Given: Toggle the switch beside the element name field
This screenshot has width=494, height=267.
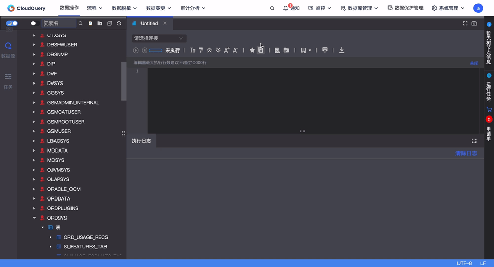Looking at the screenshot, I should 34,23.
